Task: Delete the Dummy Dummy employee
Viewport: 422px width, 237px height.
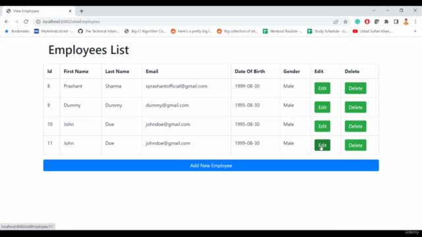Action: [355, 107]
